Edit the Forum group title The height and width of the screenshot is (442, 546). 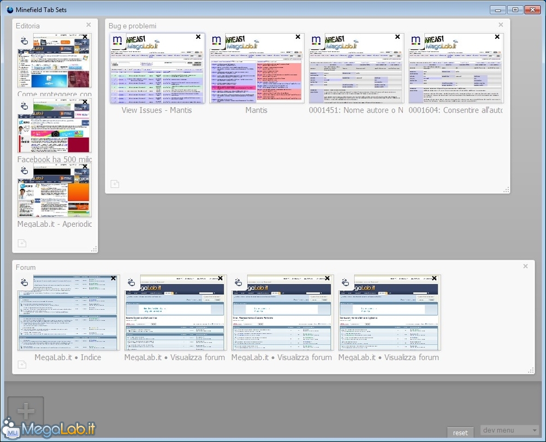[x=26, y=267]
